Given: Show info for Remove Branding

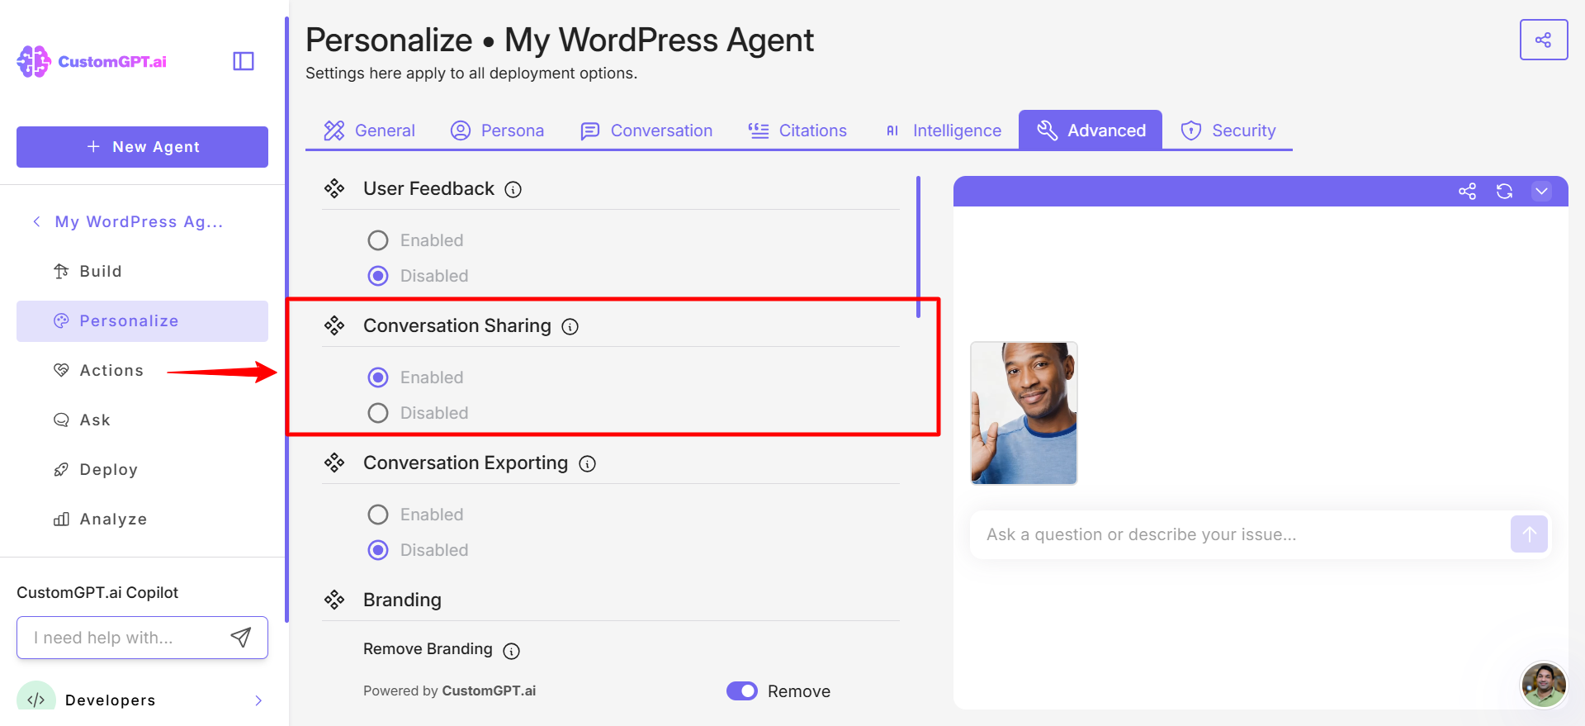Looking at the screenshot, I should tap(512, 651).
